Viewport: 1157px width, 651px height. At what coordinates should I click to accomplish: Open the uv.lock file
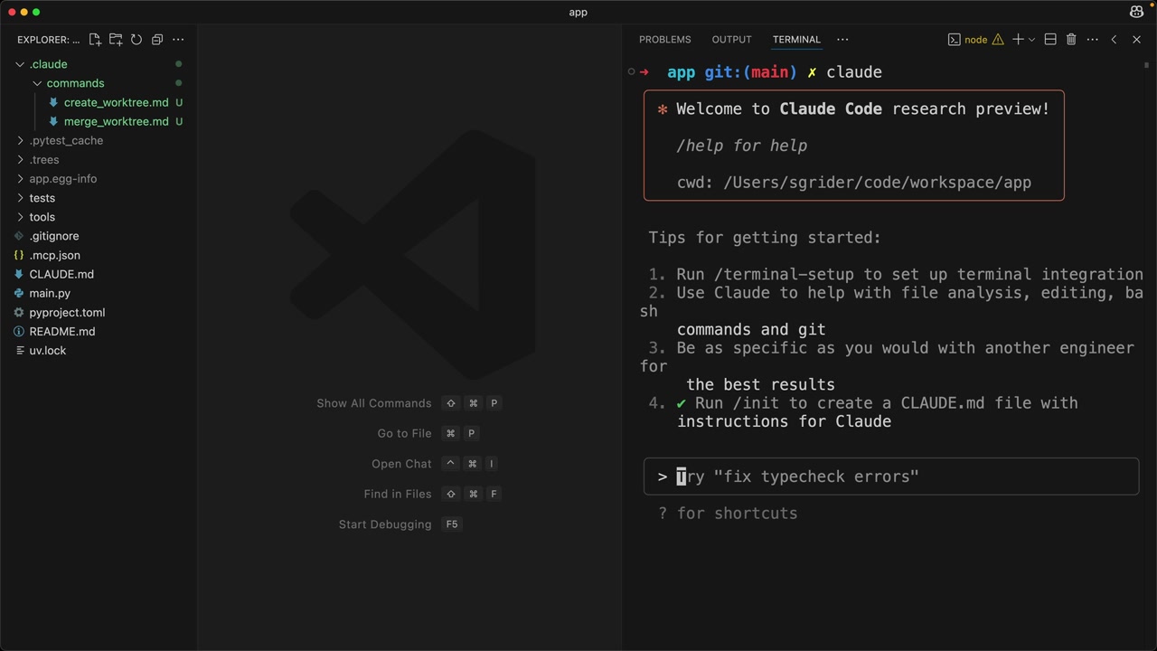tap(48, 350)
